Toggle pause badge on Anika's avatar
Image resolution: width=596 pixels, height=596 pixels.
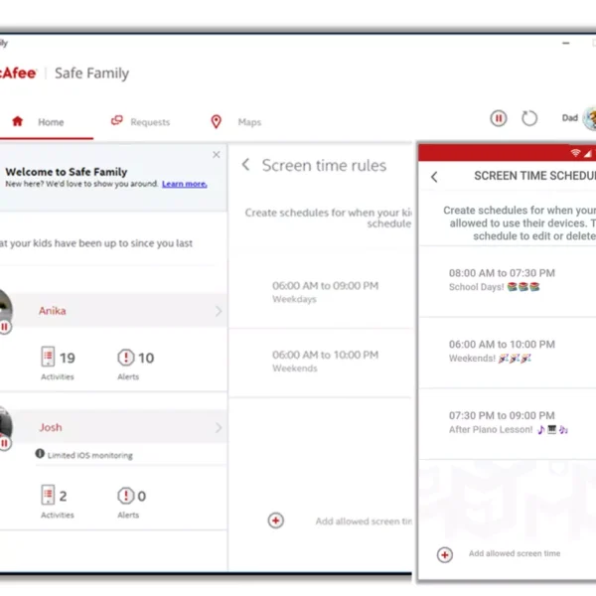[5, 326]
